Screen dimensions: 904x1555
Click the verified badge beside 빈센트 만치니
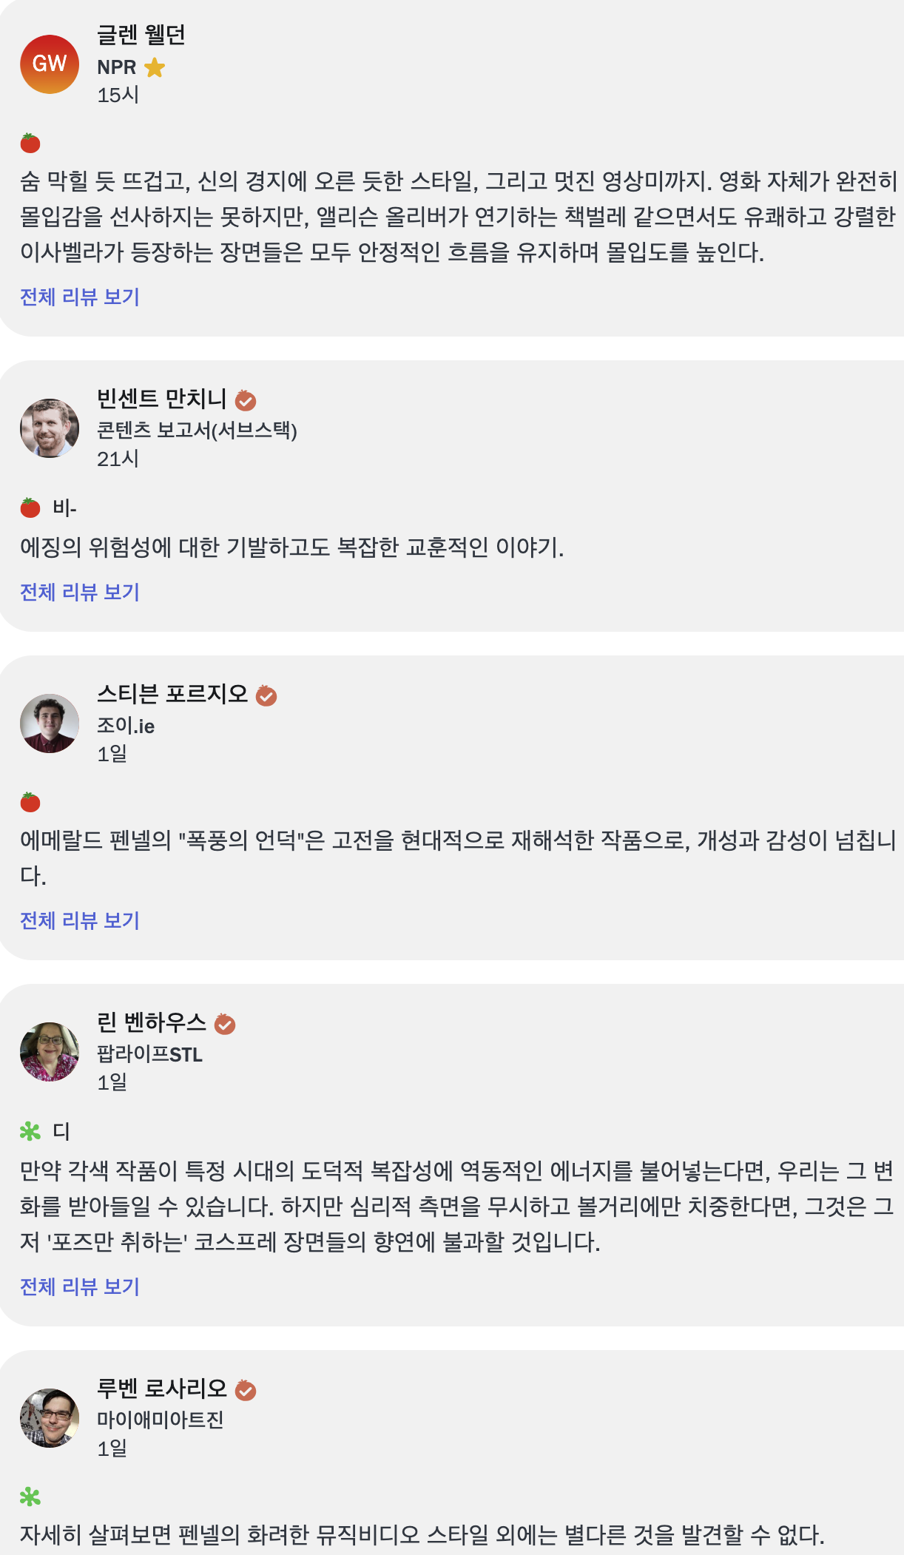pos(246,401)
